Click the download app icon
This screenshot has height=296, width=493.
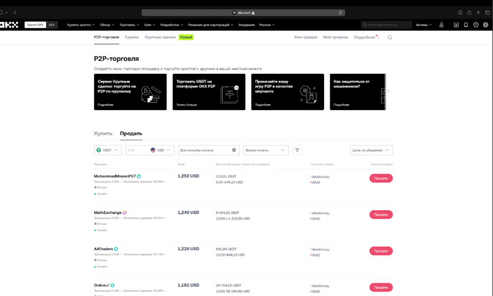point(456,25)
